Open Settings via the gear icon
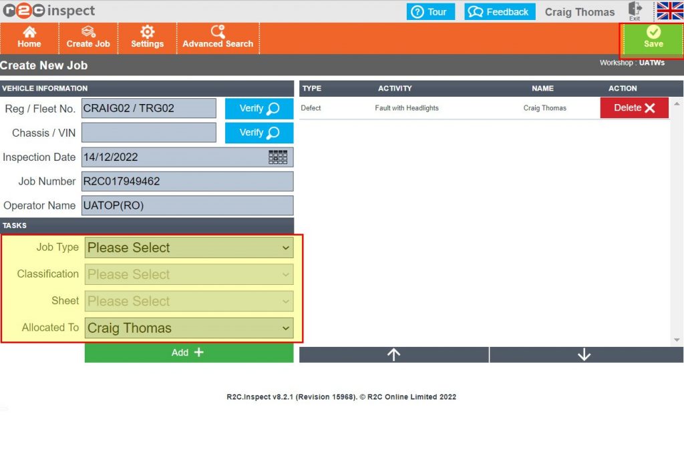This screenshot has height=473, width=684. tap(147, 38)
